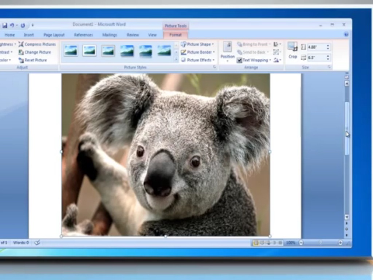Switch to the Insert tab
The image size is (373, 280).
click(x=29, y=35)
